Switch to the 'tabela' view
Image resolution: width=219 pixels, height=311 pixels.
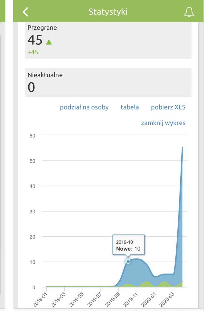coord(129,107)
